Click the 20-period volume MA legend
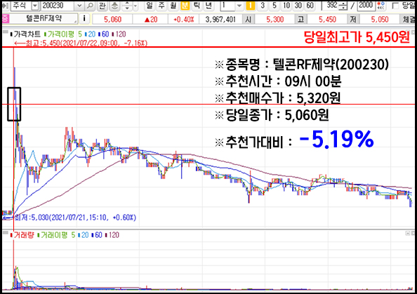This screenshot has width=417, height=294. [x=84, y=235]
